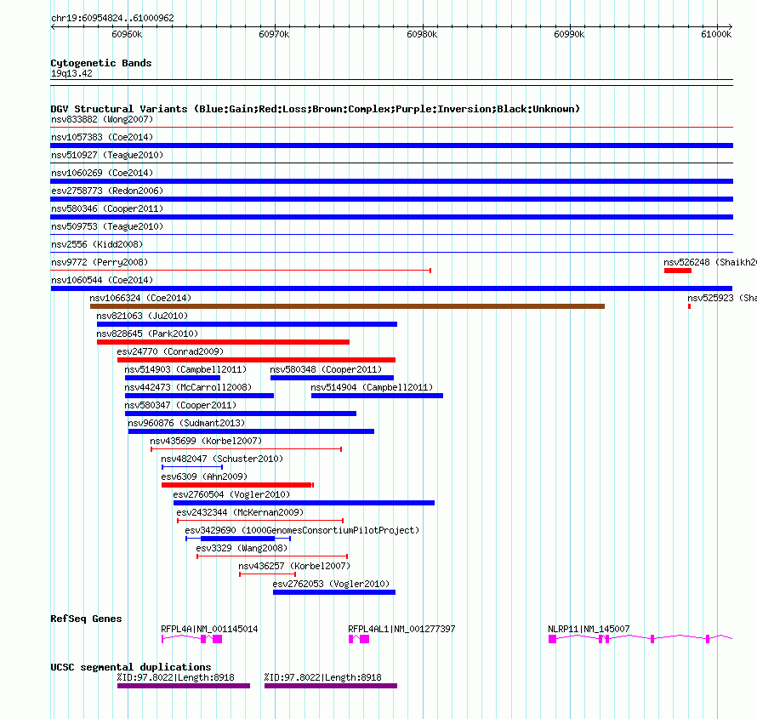The height and width of the screenshot is (719, 757).
Task: Click the 19q13.42 band label
Action: pos(71,73)
